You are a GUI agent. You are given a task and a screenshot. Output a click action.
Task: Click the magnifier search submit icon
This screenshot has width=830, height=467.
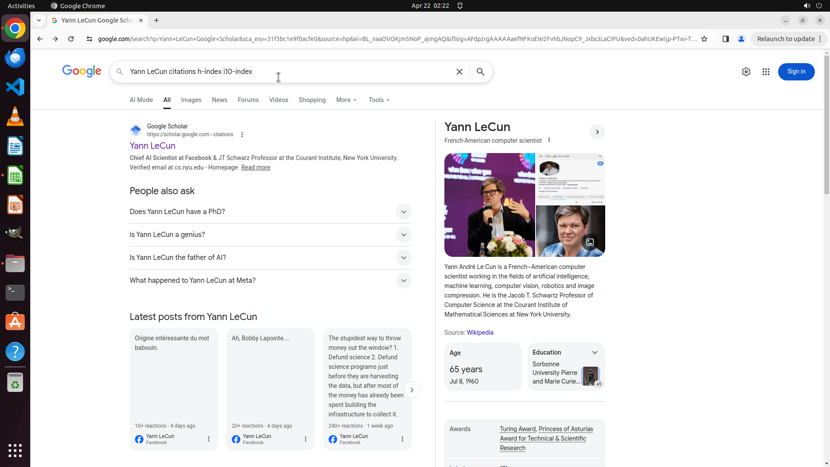(480, 72)
